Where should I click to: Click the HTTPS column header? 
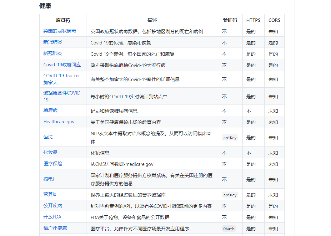pos(253,20)
